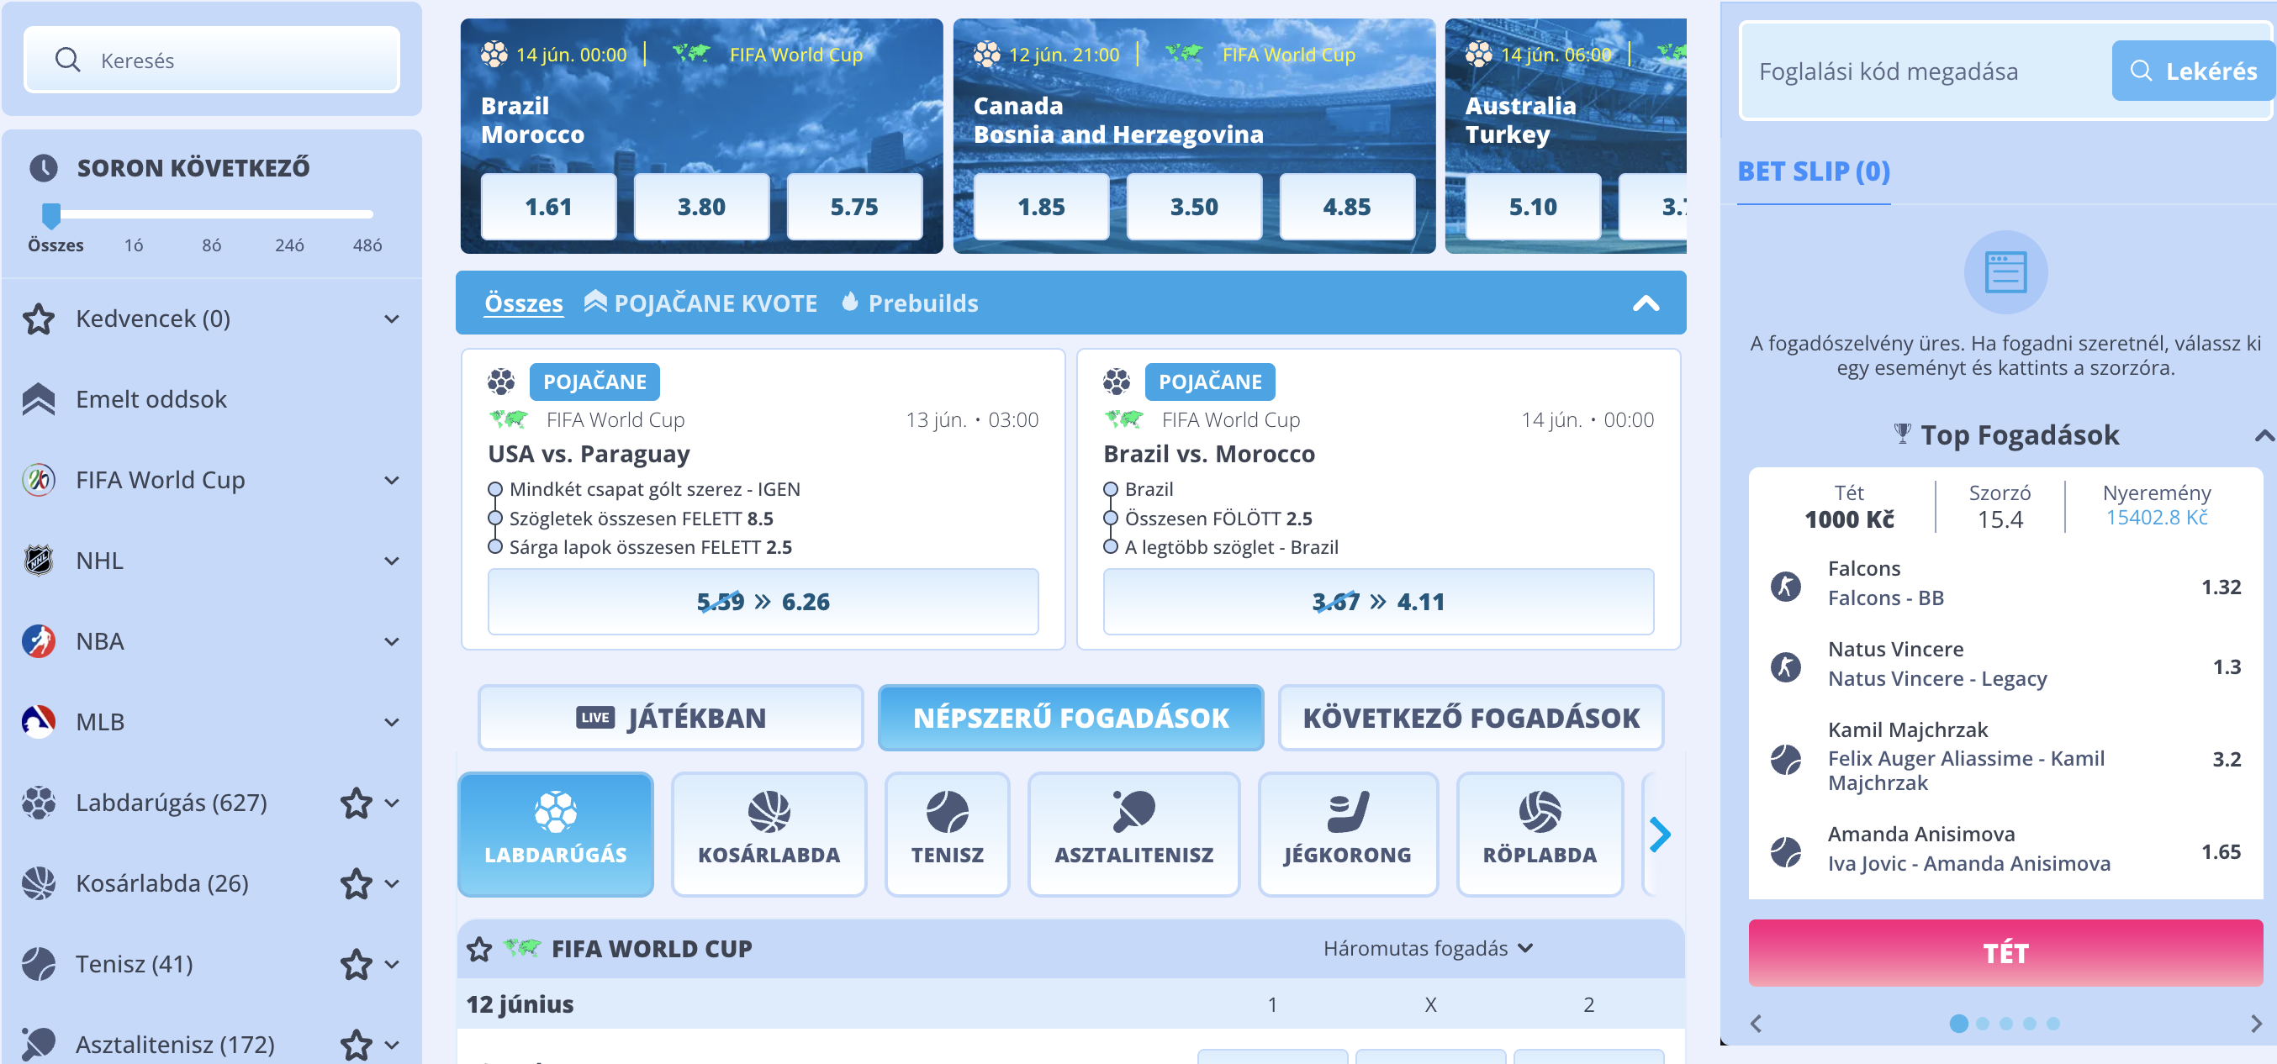Viewport: 2277px width, 1064px height.
Task: Select the Kosárlabda sport icon tile
Action: [x=769, y=834]
